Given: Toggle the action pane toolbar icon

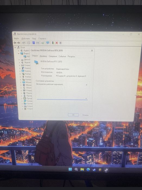Looking at the screenshot, I should coord(37,43).
